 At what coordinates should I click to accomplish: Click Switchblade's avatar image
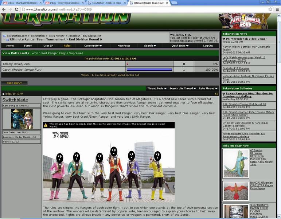[22, 119]
